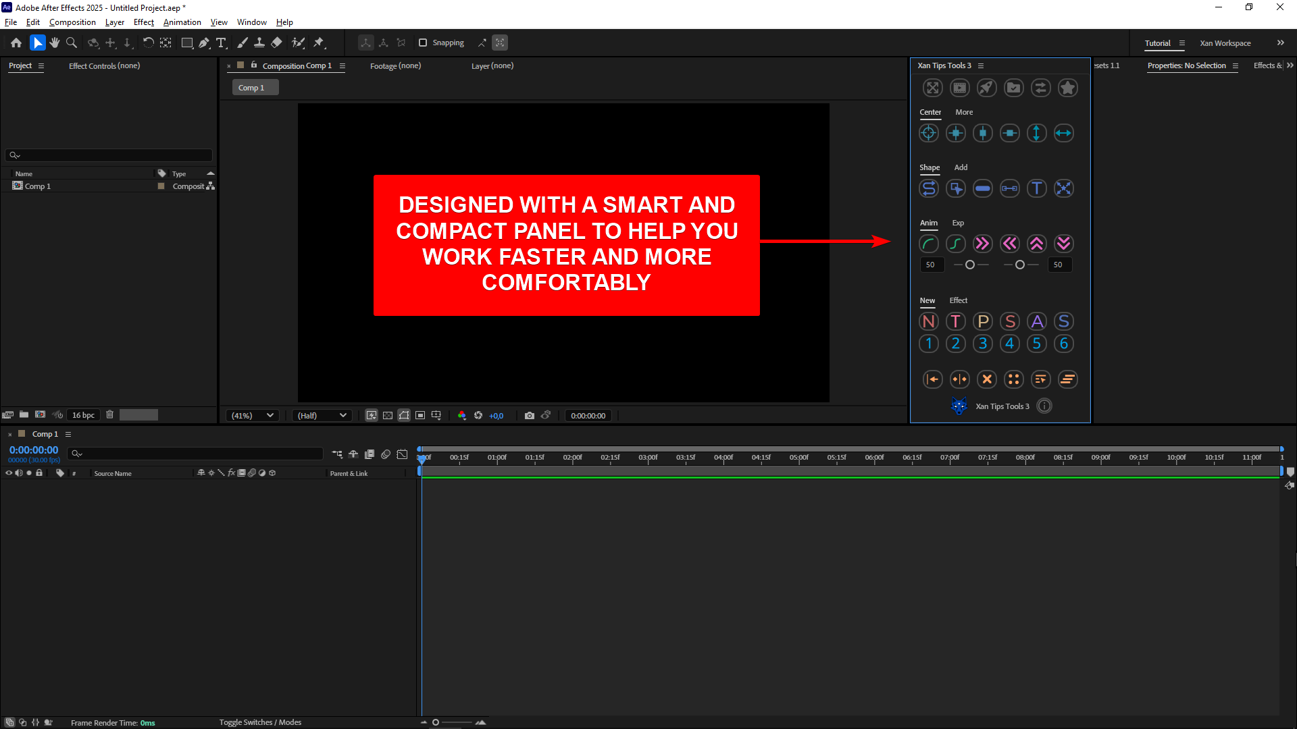
Task: Click the orange X icon in Xan panel
Action: point(987,379)
